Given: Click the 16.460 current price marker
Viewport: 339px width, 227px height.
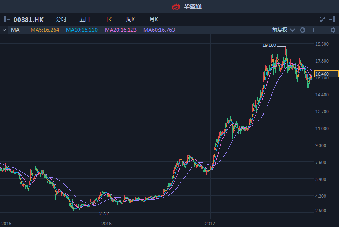Looking at the screenshot, I should (326, 74).
